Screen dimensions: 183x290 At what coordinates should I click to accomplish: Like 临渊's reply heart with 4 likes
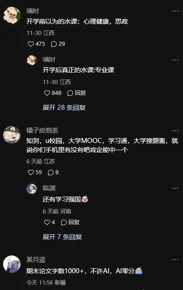click(47, 222)
